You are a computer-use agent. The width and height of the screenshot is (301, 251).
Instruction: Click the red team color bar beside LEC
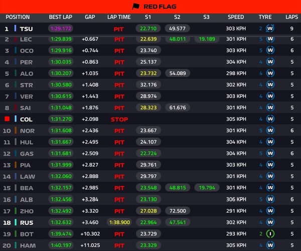tap(16, 39)
